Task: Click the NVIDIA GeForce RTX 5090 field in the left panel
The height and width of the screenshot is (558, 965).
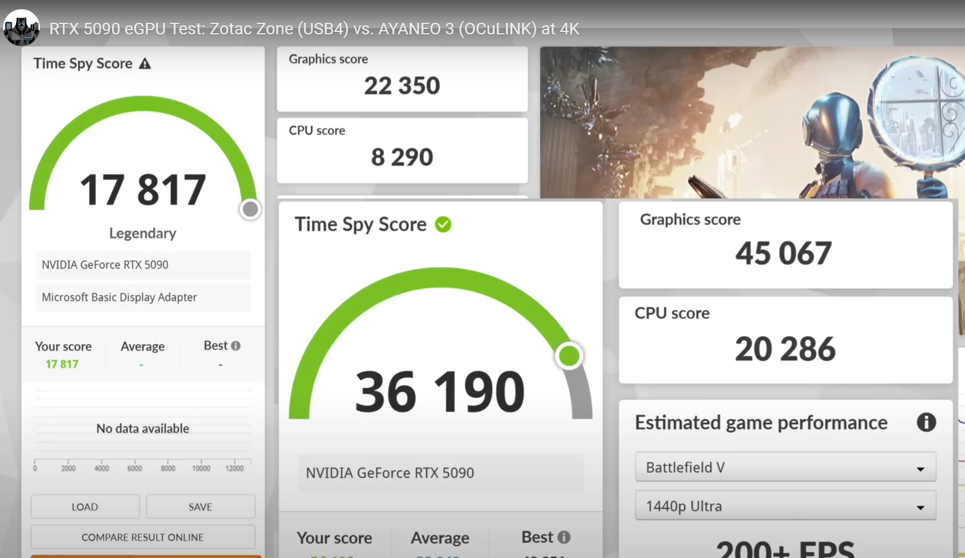Action: (x=143, y=265)
